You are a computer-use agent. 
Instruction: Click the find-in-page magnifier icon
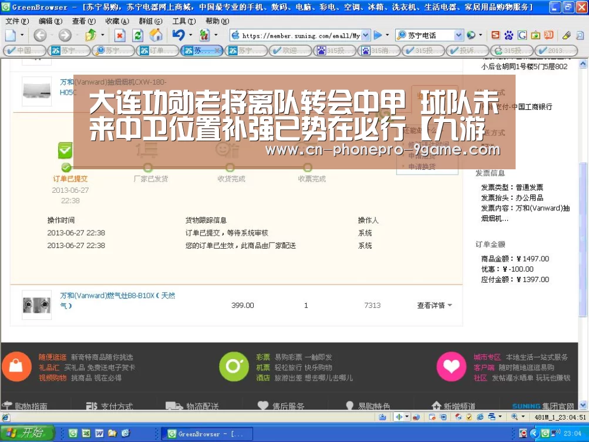click(x=580, y=35)
